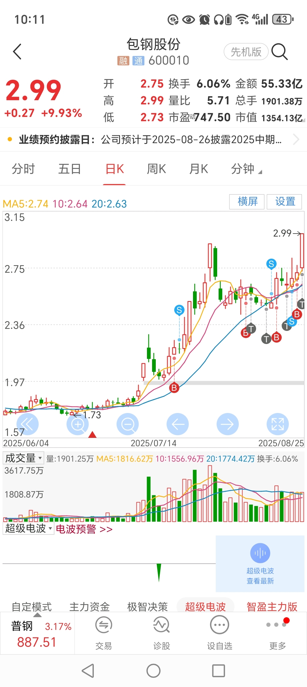The width and height of the screenshot is (307, 687).
Task: Tap the current price 2.99
Action: [33, 91]
